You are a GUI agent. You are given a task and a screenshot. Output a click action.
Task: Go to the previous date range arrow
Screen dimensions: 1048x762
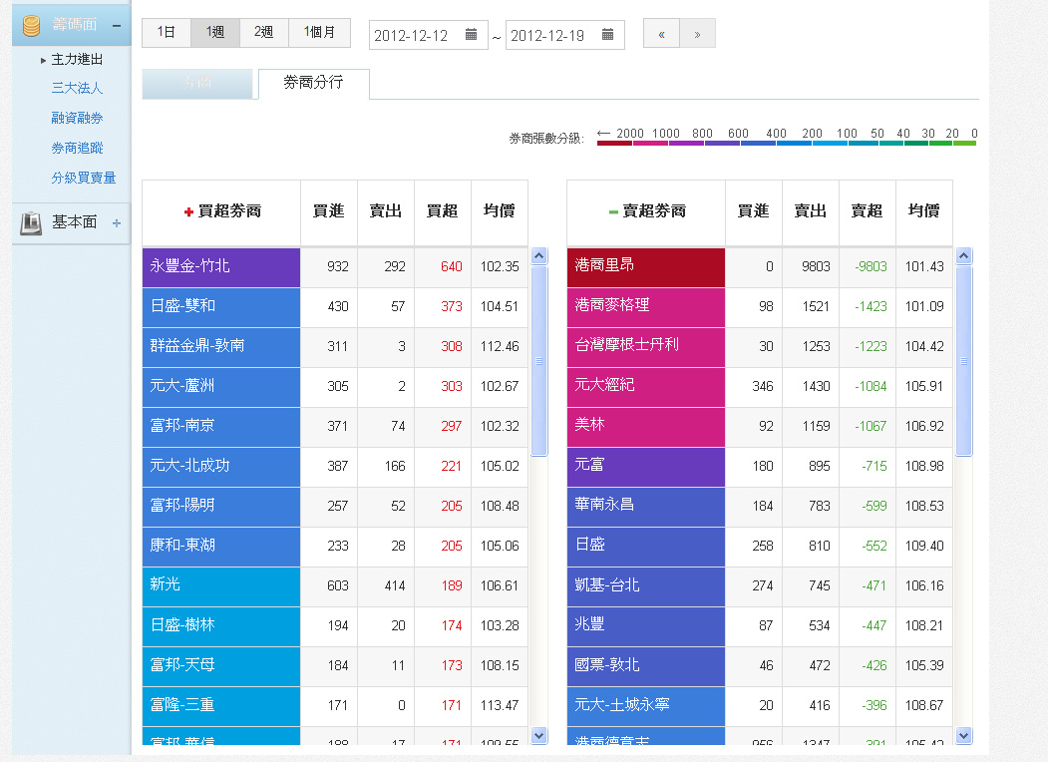661,34
